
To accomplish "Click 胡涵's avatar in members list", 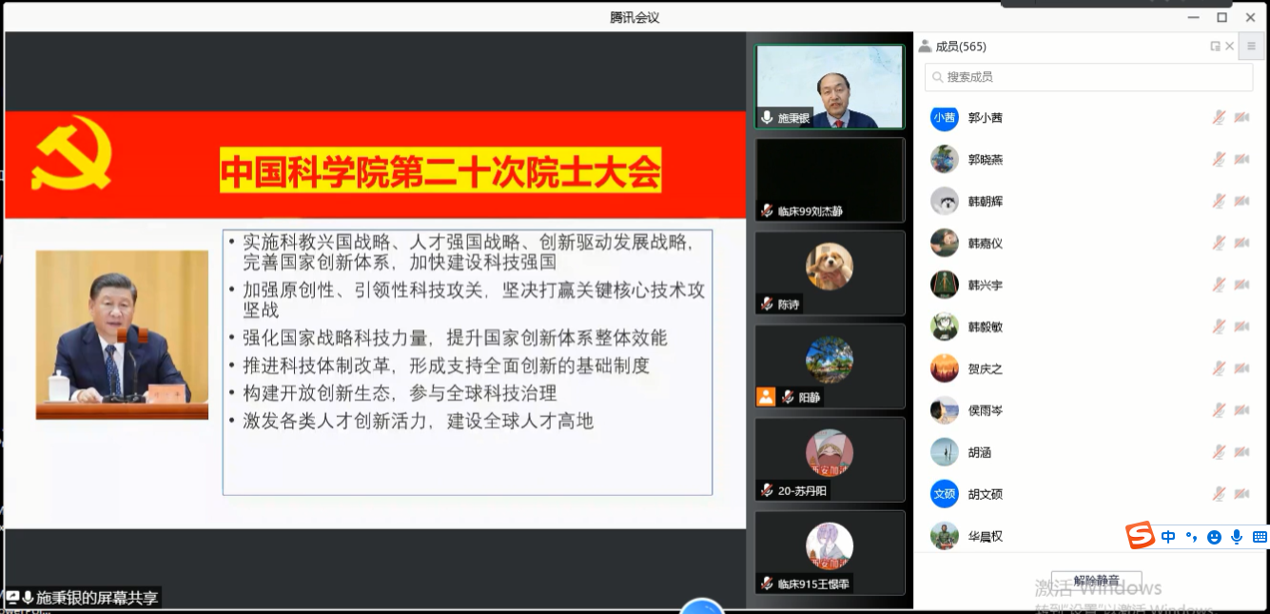I will [945, 452].
